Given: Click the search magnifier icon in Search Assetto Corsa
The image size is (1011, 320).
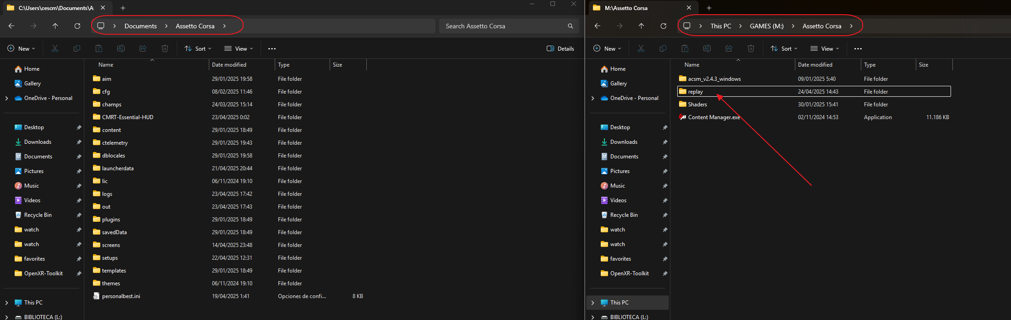Looking at the screenshot, I should coord(570,26).
